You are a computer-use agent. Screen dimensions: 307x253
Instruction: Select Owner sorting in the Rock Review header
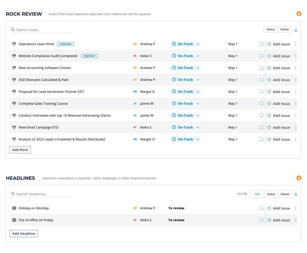tap(285, 29)
